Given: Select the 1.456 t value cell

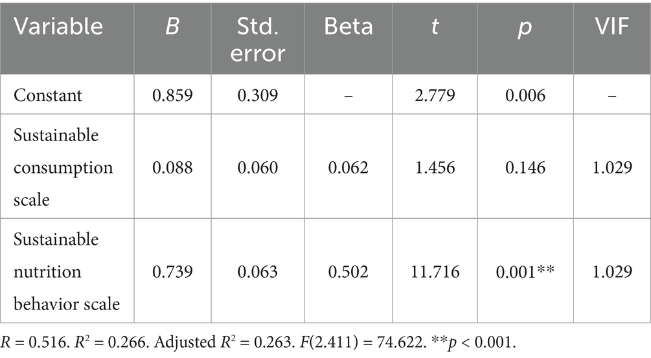Looking at the screenshot, I should click(x=433, y=168).
